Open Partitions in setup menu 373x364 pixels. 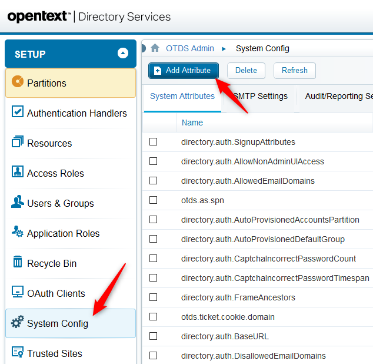71,83
